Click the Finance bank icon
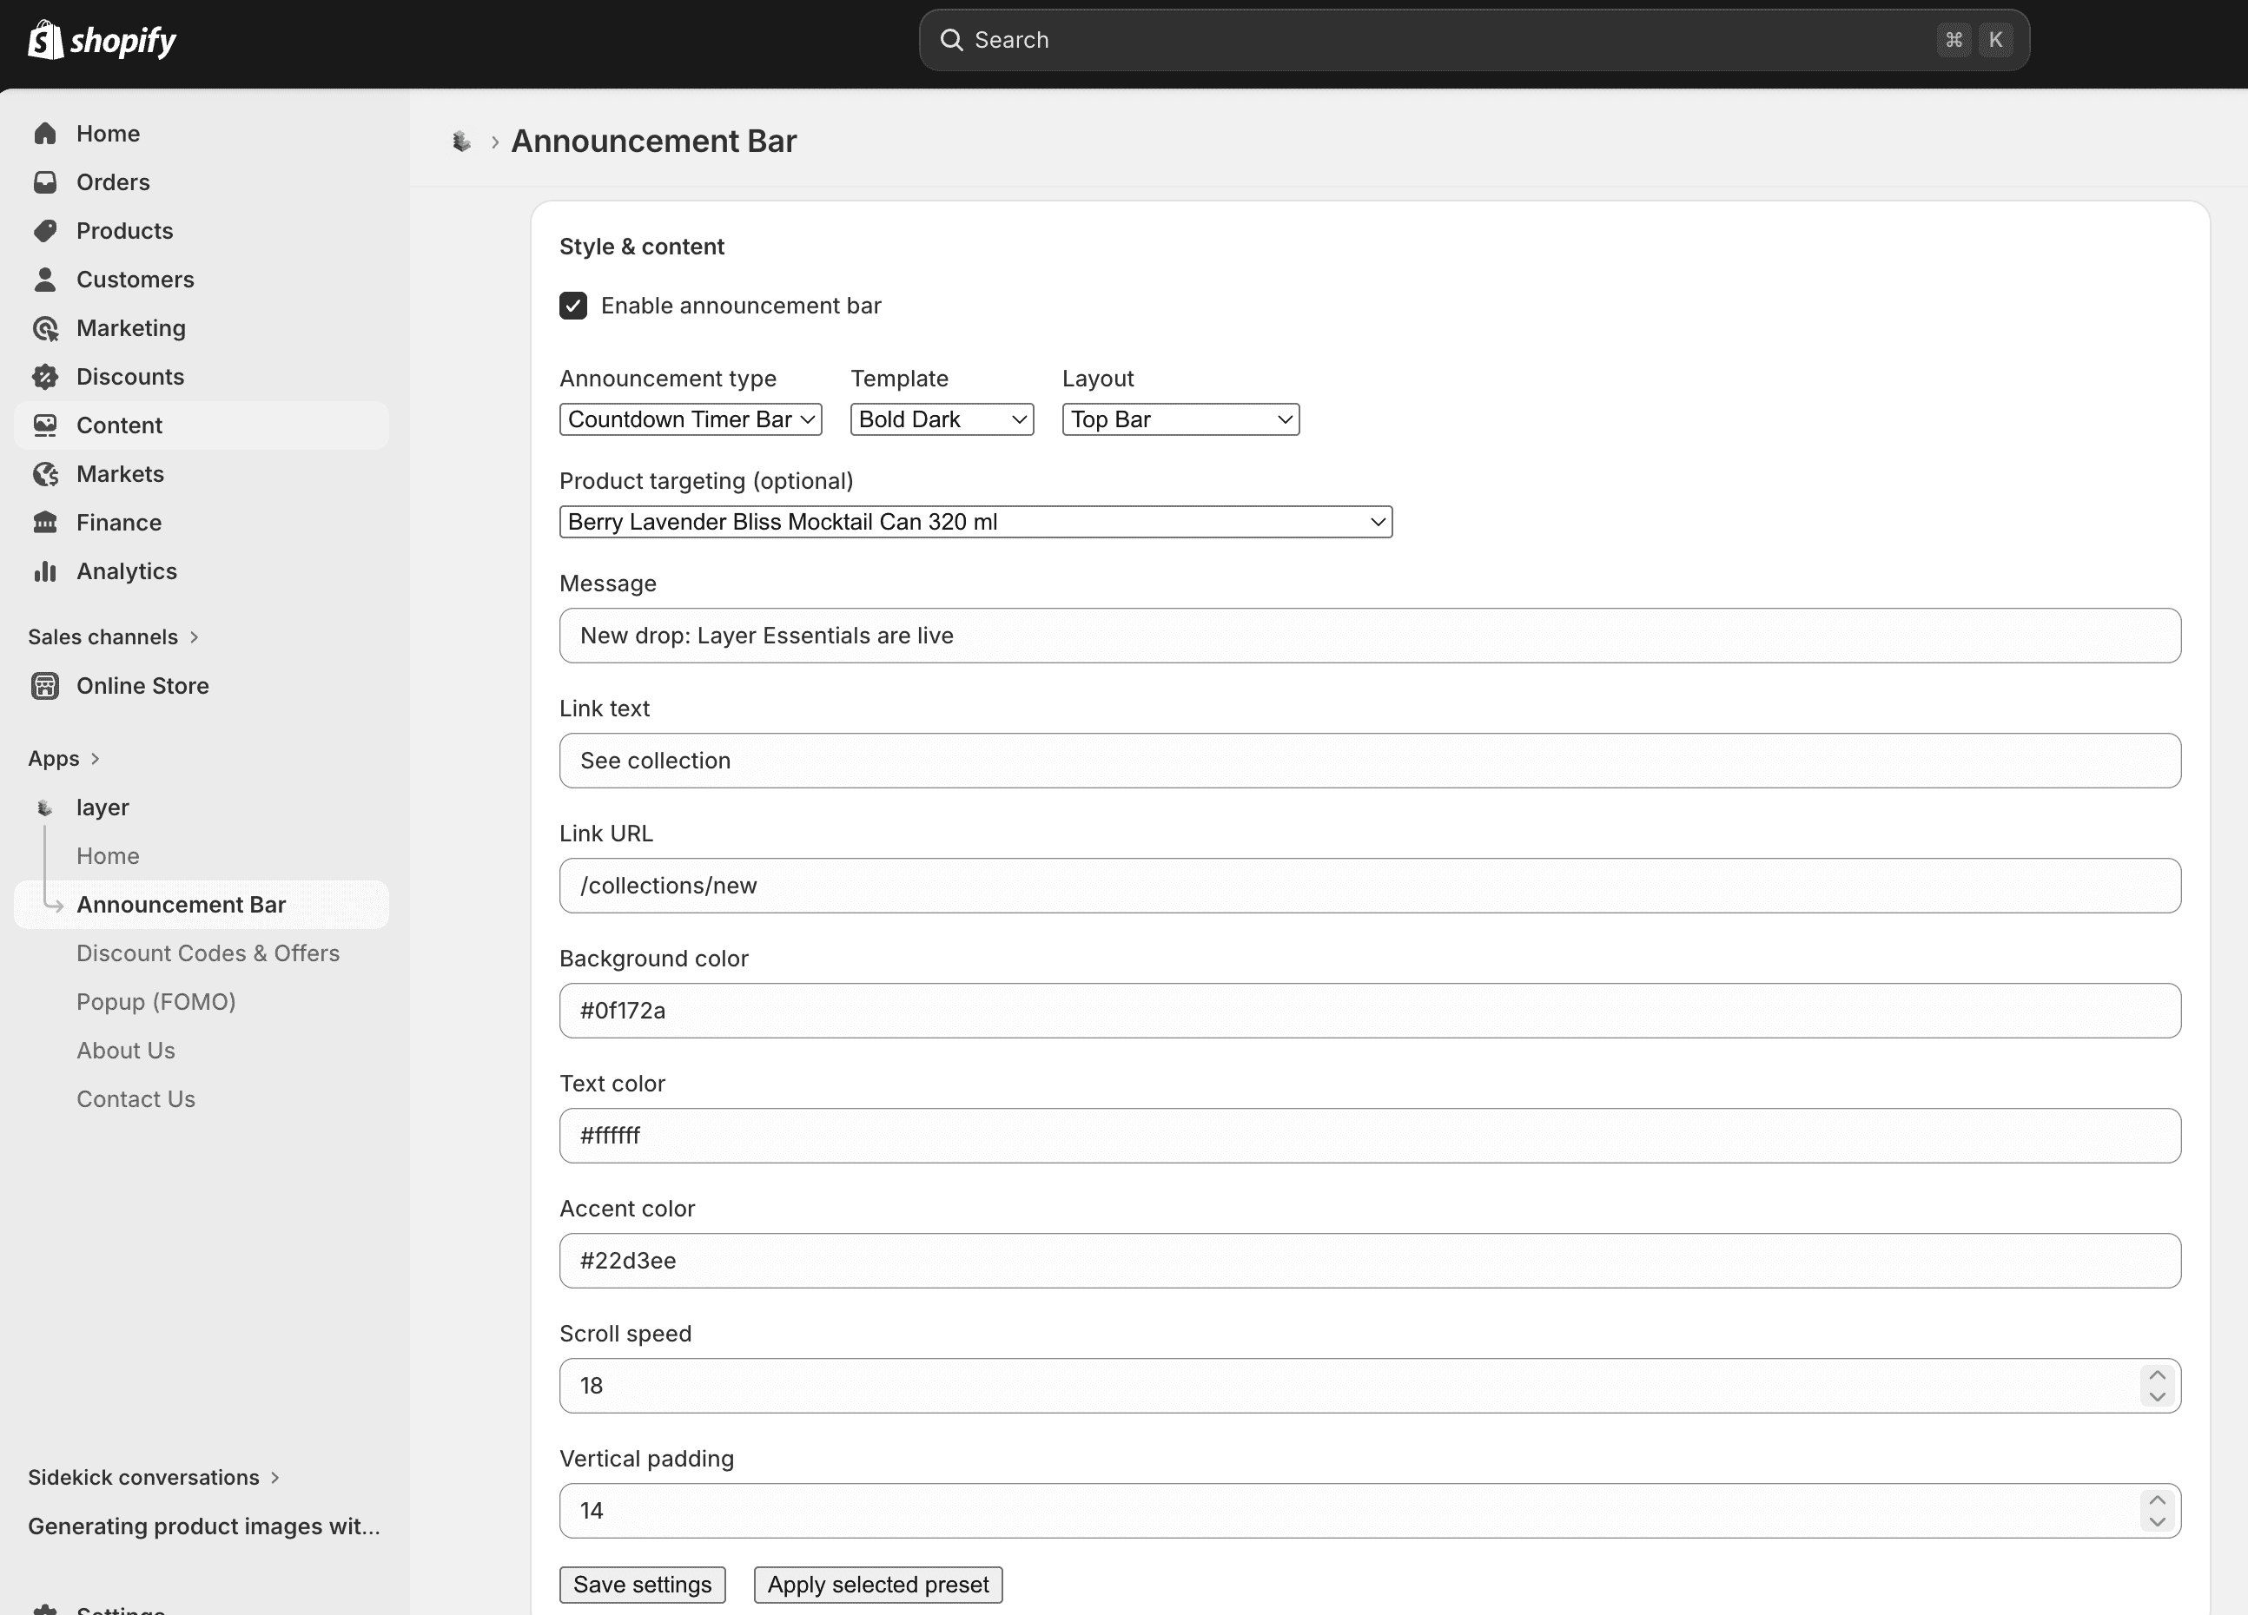This screenshot has height=1615, width=2248. coord(45,522)
